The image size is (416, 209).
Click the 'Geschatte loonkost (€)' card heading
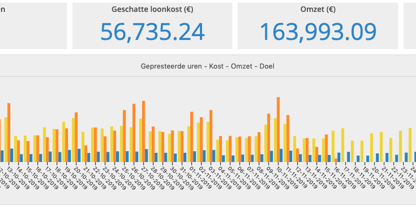[x=152, y=10]
